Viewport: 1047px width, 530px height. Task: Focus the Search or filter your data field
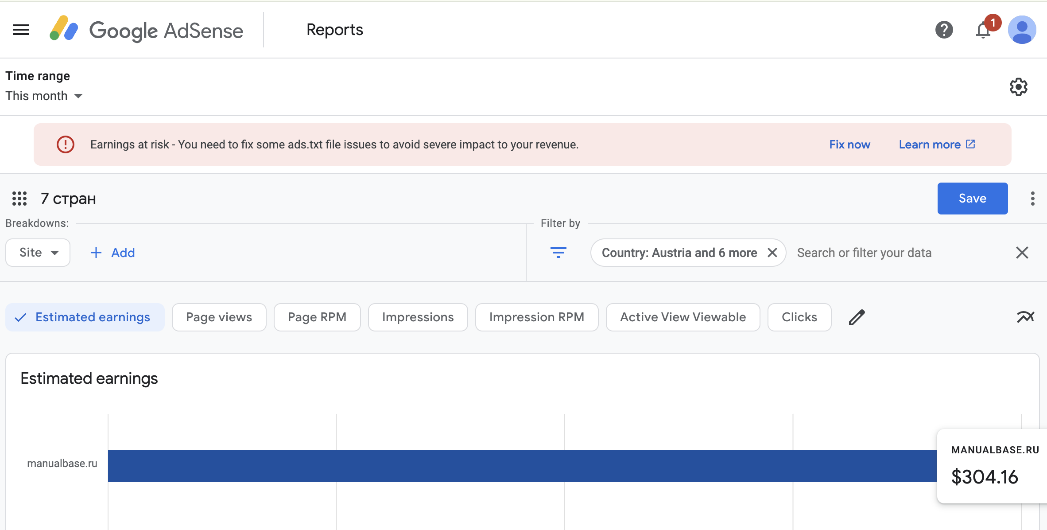coord(899,253)
